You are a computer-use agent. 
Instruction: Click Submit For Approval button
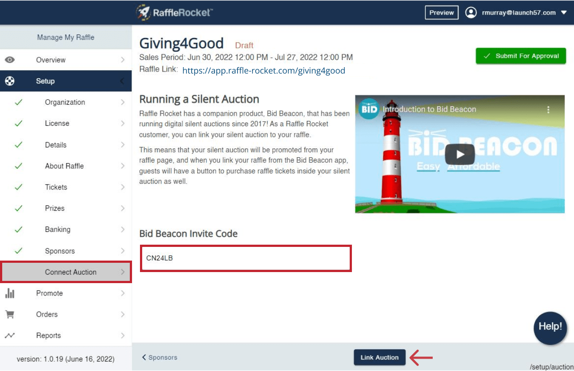[x=521, y=56]
